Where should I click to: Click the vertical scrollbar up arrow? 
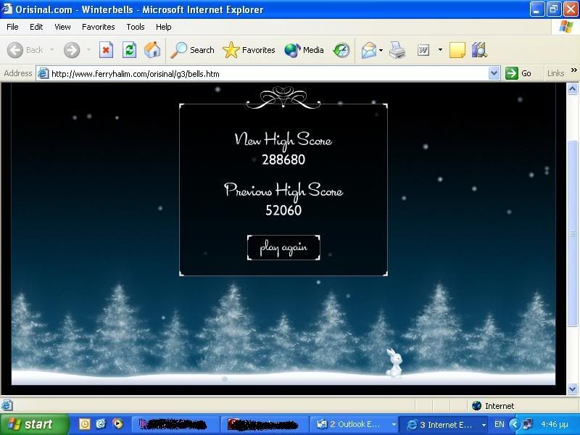pos(572,89)
